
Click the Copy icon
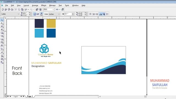click(19, 9)
